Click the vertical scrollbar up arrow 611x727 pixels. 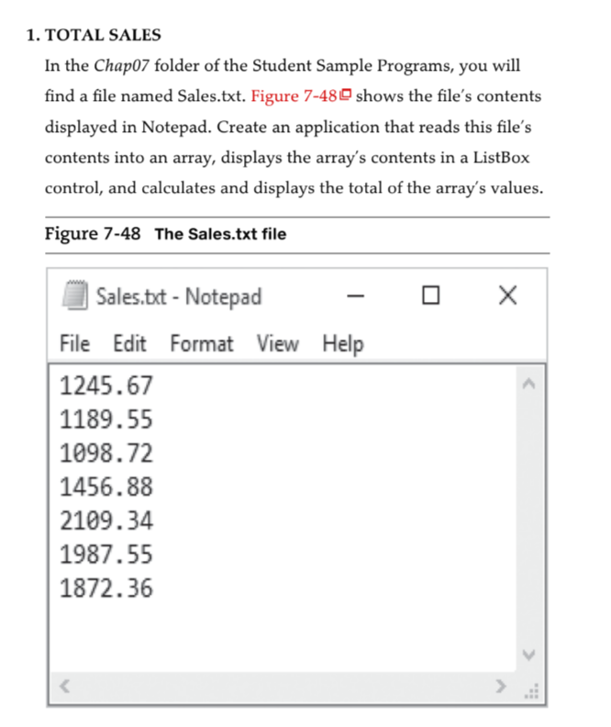528,384
